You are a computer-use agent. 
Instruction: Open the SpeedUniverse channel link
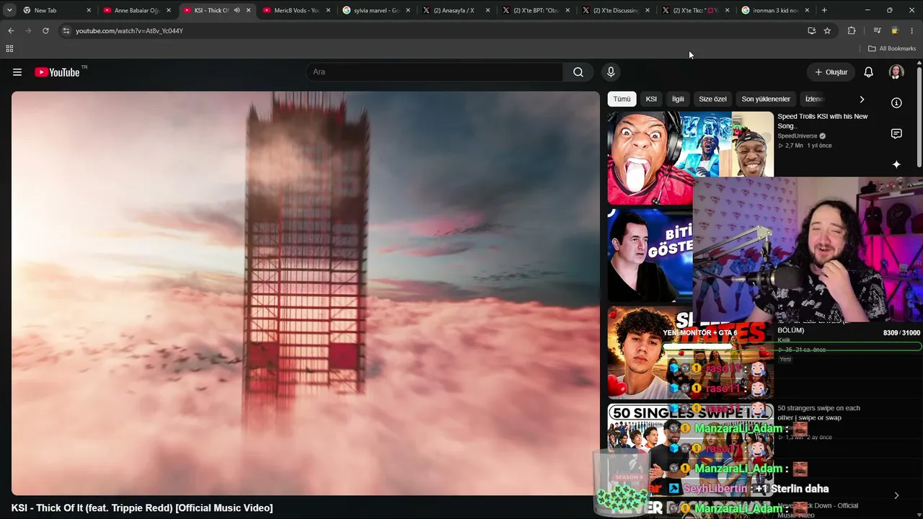(x=798, y=136)
